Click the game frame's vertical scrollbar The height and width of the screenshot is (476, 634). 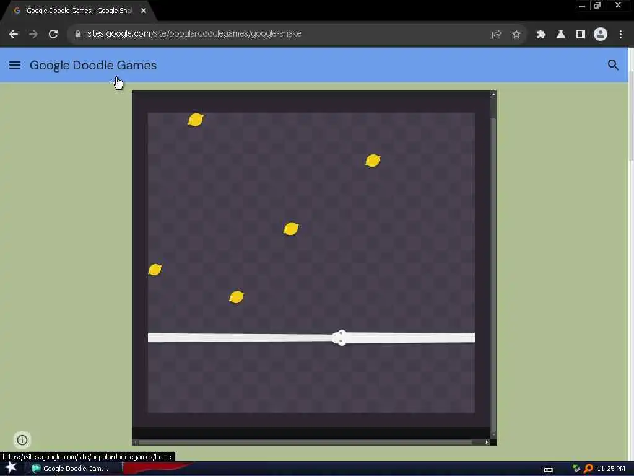(493, 275)
